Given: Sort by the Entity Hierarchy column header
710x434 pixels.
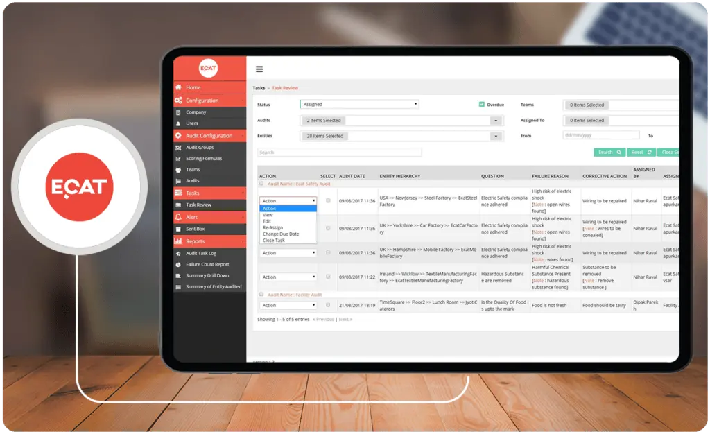Looking at the screenshot, I should pos(400,176).
